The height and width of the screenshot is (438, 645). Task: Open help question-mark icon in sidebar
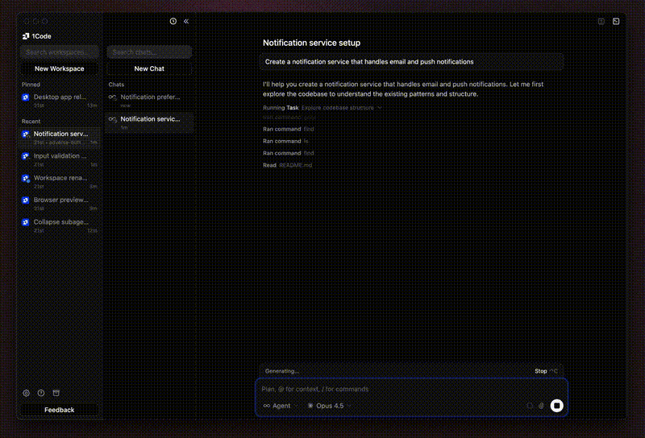click(x=41, y=393)
